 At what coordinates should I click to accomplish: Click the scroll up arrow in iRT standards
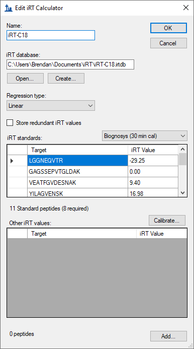coord(182,149)
